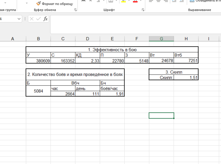Screen dimensions: 221x164
Task: Click the confirm entry checkmark icon
Action: [38, 19]
